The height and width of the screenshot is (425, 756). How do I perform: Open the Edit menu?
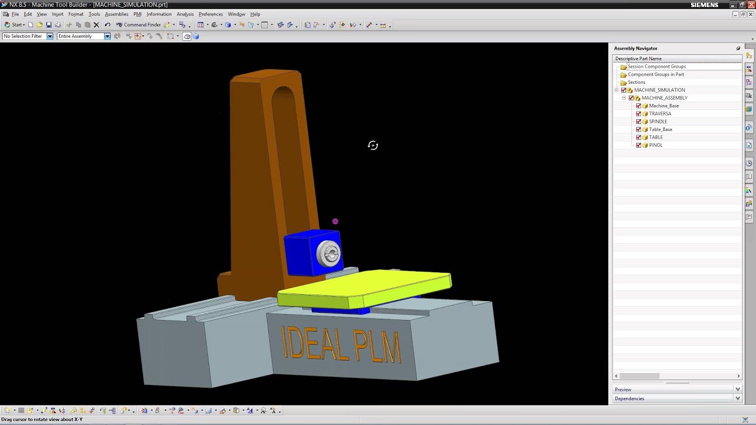pyautogui.click(x=28, y=14)
